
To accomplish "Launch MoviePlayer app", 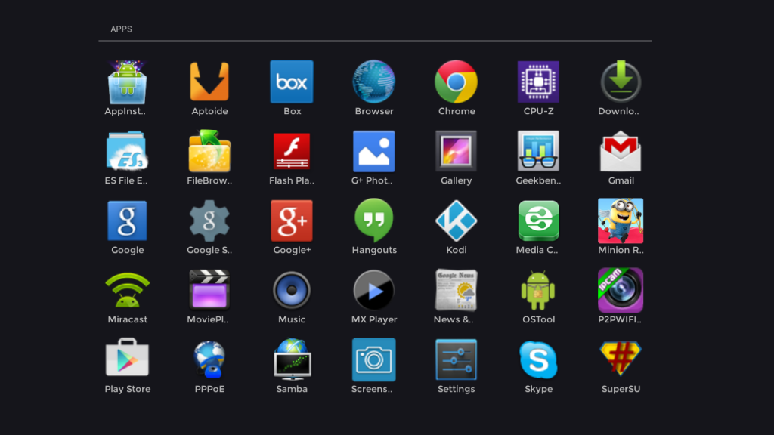I will [209, 291].
